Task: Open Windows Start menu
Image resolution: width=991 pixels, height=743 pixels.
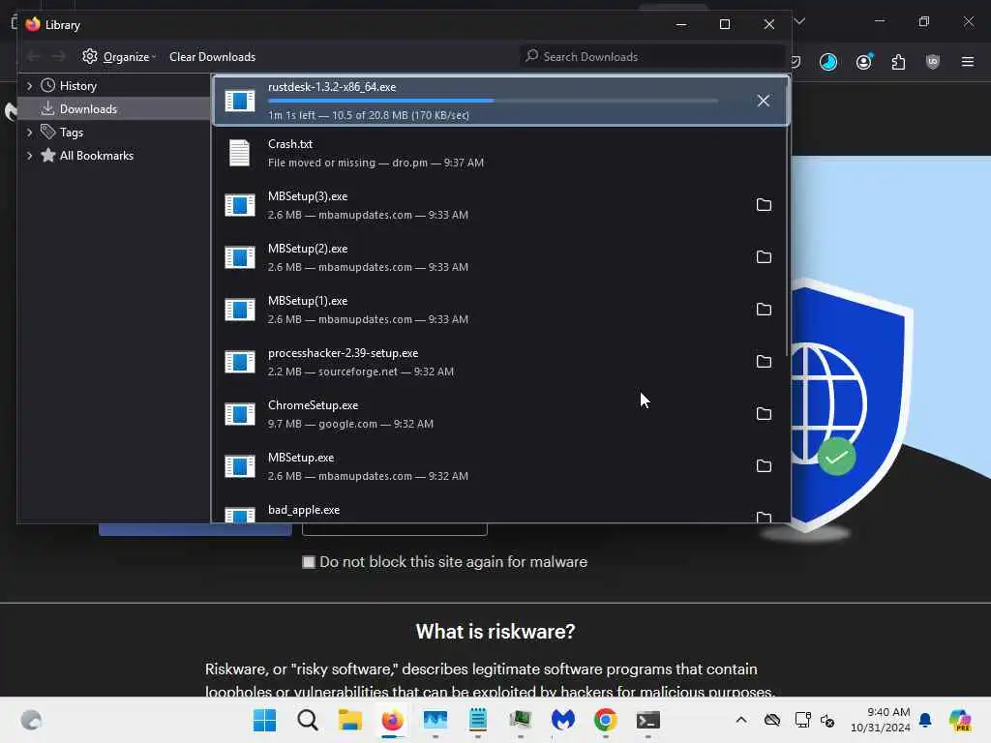Action: (x=265, y=720)
